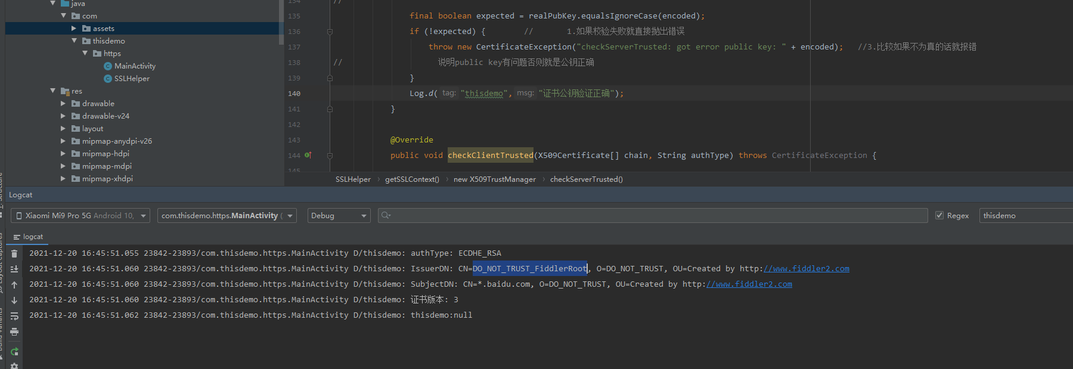This screenshot has width=1073, height=369.
Task: Expand the mipmap-anydpi-v26 folder arrow
Action: pos(63,141)
